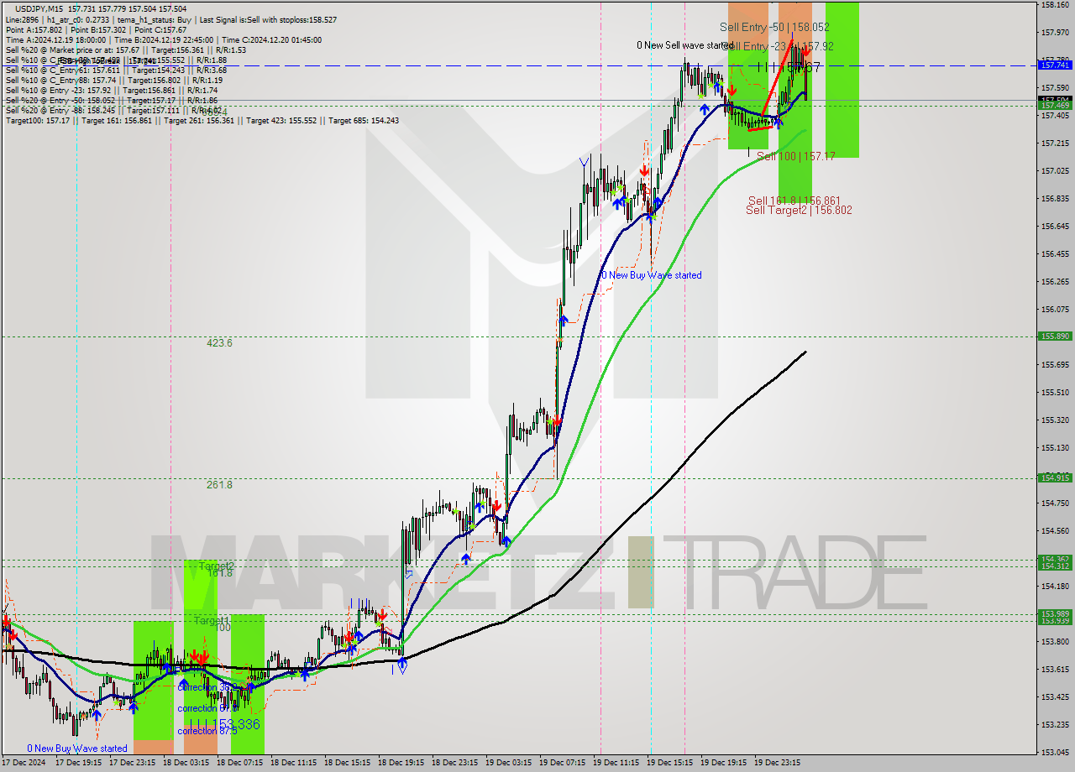The height and width of the screenshot is (772, 1075).
Task: Click the green '261.8' Fibonacci level label
Action: pyautogui.click(x=219, y=484)
